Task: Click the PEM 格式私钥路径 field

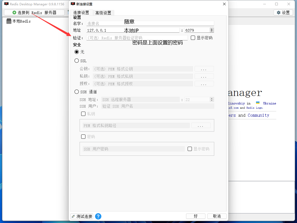Action: 136,125
